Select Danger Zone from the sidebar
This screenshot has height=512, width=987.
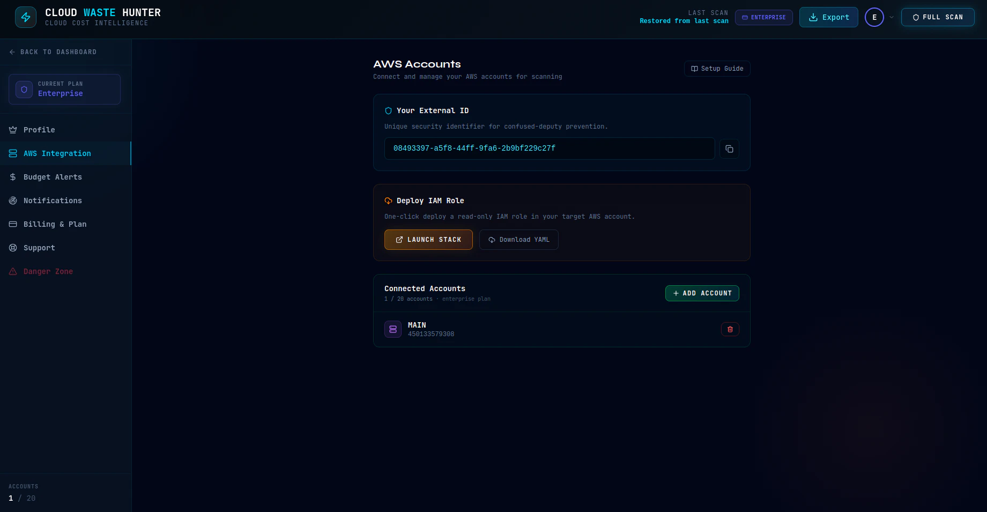pyautogui.click(x=48, y=271)
